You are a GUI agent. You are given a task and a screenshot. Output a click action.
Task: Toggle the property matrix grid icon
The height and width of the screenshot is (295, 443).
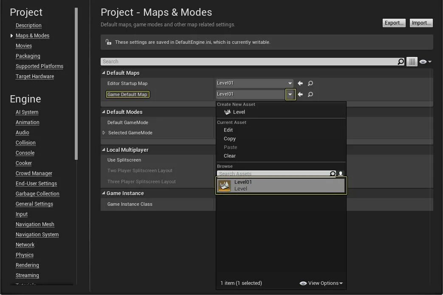pos(412,62)
